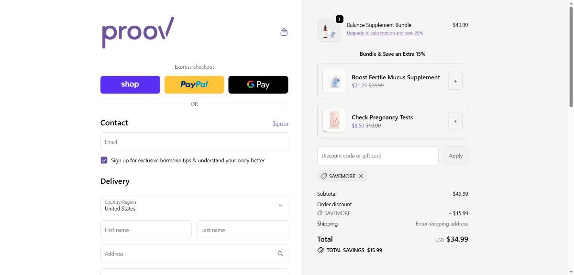Click Upgrade to subscription and save 20%
Image resolution: width=574 pixels, height=275 pixels.
385,33
